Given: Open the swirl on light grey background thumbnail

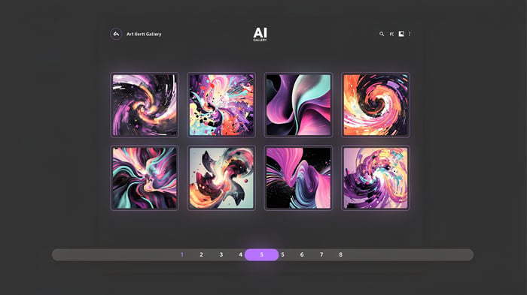Looking at the screenshot, I should [221, 178].
